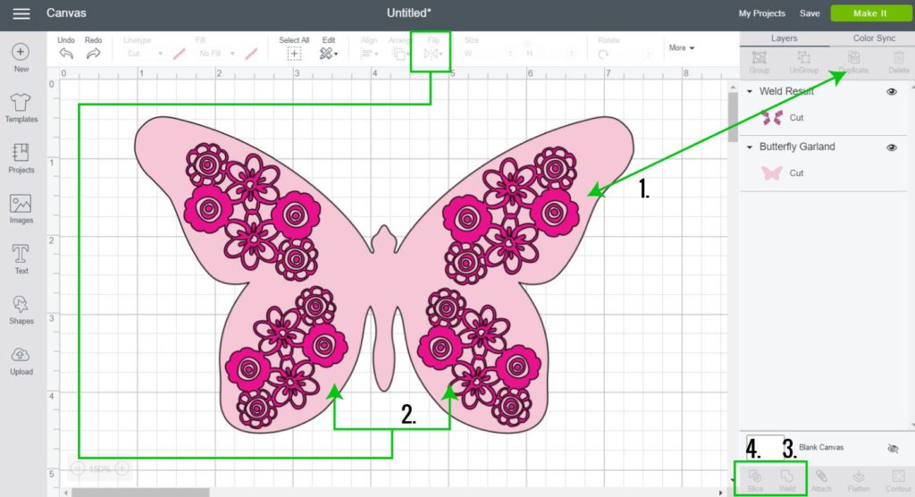Save the current project
915x497 pixels.
(810, 13)
